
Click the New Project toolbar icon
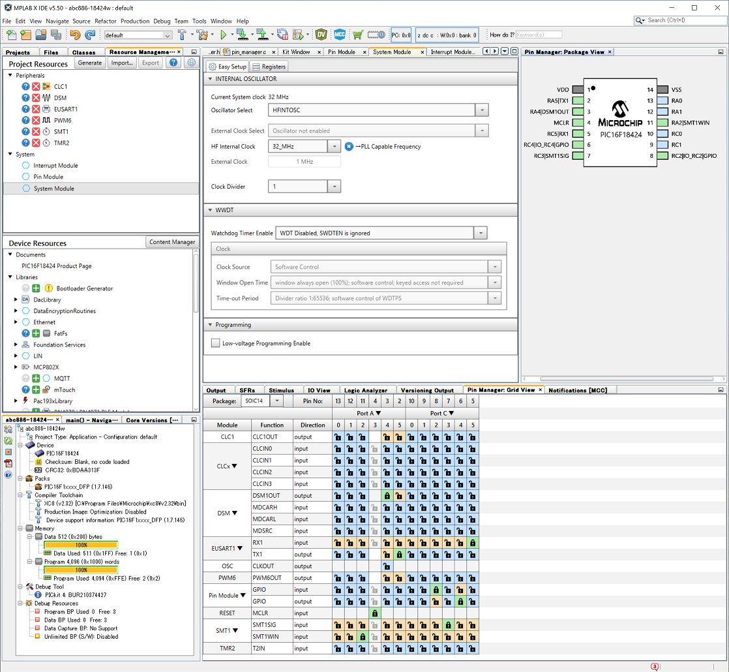click(26, 35)
